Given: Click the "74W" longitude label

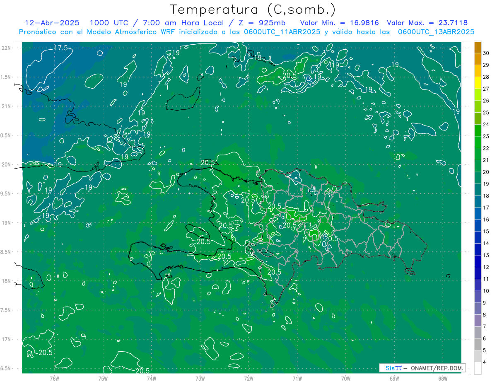Looking at the screenshot, I should [x=151, y=378].
